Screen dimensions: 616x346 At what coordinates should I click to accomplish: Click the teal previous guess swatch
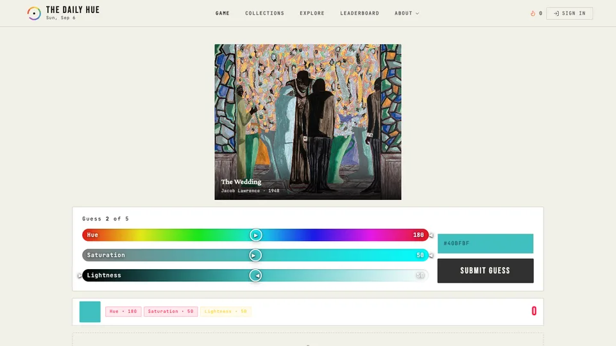pyautogui.click(x=90, y=311)
